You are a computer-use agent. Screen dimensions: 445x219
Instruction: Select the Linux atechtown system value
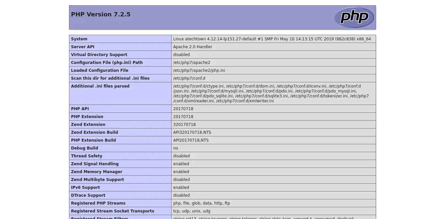[x=272, y=39]
